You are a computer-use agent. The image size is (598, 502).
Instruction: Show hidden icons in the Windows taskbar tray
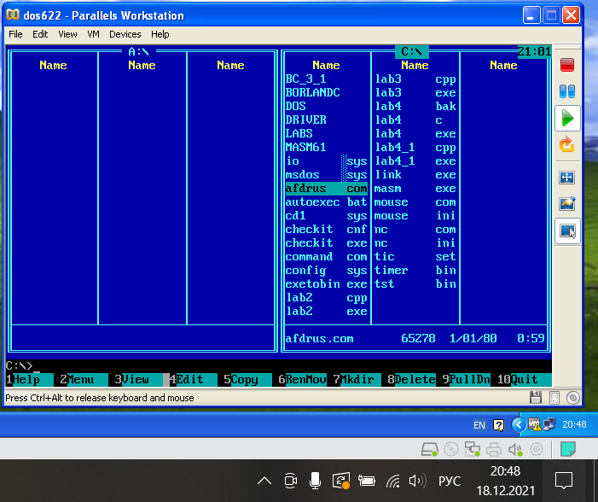[264, 481]
